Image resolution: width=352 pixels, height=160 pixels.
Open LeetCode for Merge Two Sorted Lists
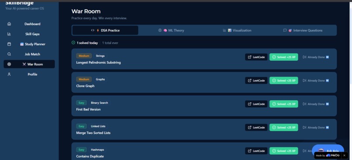pos(256,127)
